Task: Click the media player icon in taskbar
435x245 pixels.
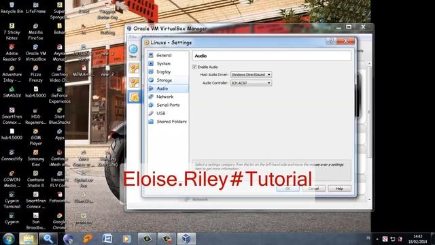Action: pyautogui.click(x=127, y=239)
